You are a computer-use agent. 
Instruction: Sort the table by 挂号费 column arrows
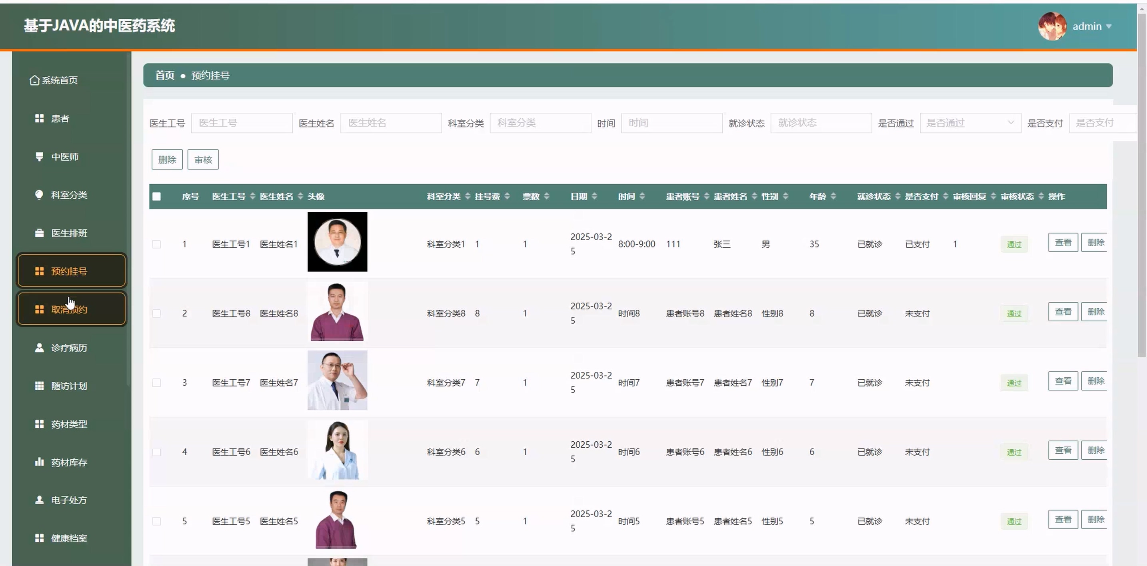(507, 196)
